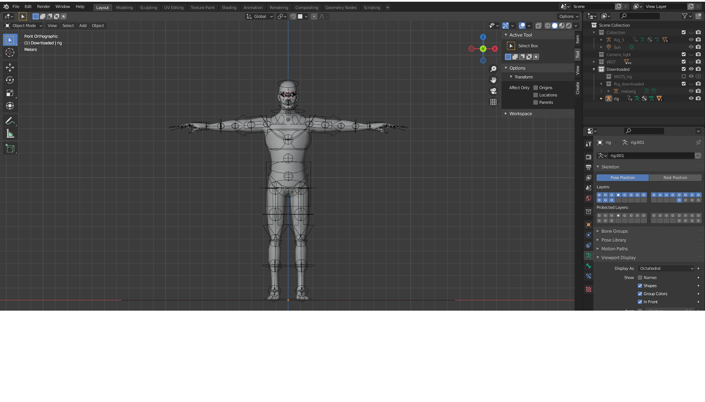Image resolution: width=705 pixels, height=402 pixels.
Task: Select the Move tool
Action: [x=10, y=67]
